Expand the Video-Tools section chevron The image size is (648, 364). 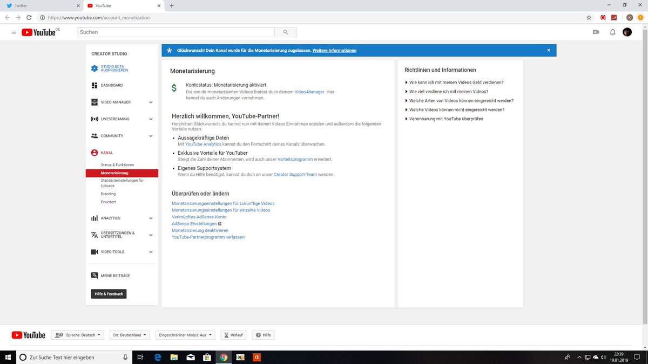151,252
